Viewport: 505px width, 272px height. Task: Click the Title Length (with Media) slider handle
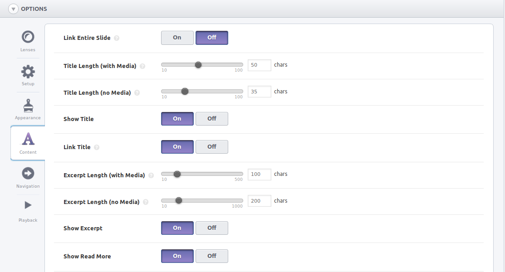tap(198, 65)
